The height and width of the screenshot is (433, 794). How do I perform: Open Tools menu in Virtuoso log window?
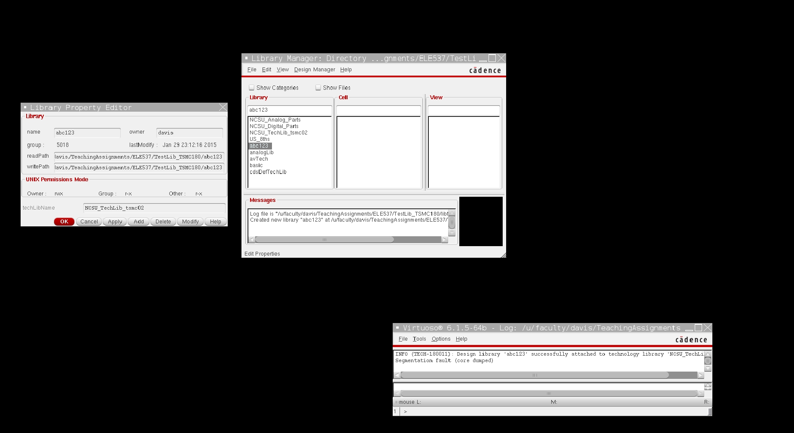(x=419, y=339)
